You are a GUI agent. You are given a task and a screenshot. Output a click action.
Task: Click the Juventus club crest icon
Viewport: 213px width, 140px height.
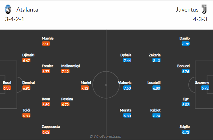coord(204,9)
